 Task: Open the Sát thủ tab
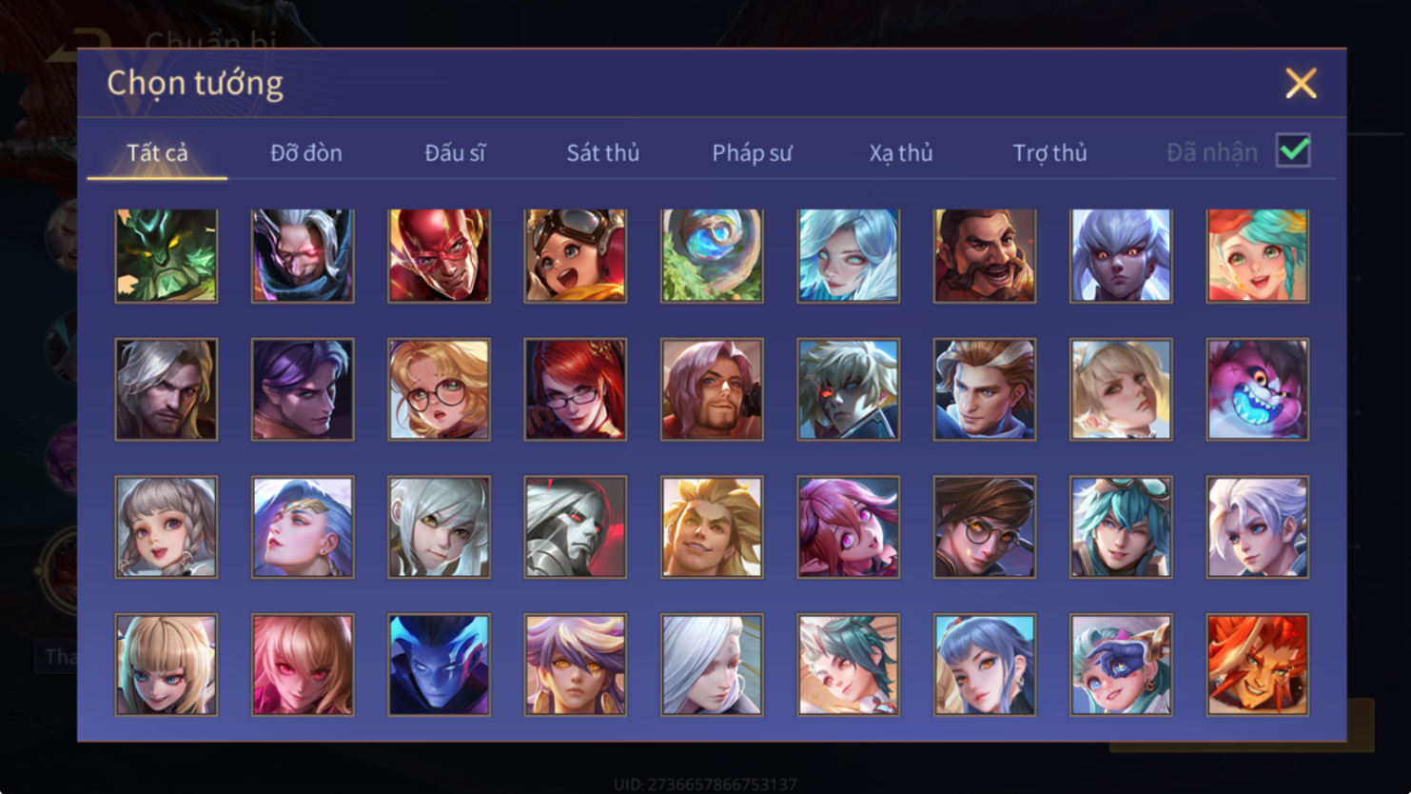[x=603, y=152]
